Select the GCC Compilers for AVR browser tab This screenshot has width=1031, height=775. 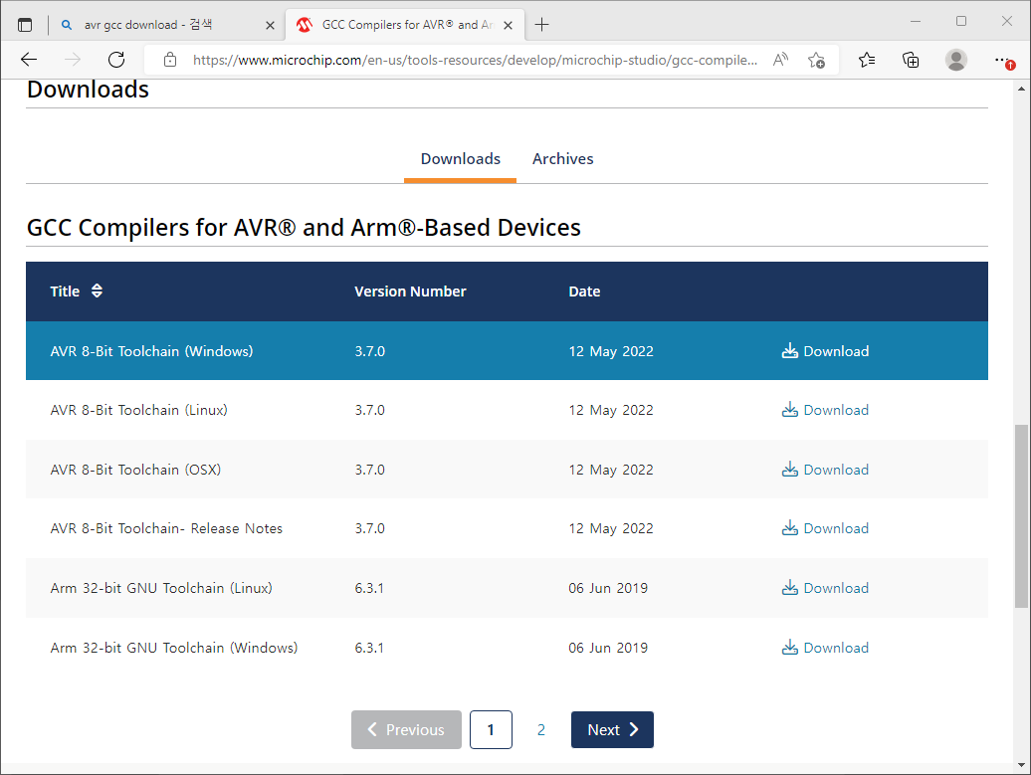pyautogui.click(x=404, y=25)
